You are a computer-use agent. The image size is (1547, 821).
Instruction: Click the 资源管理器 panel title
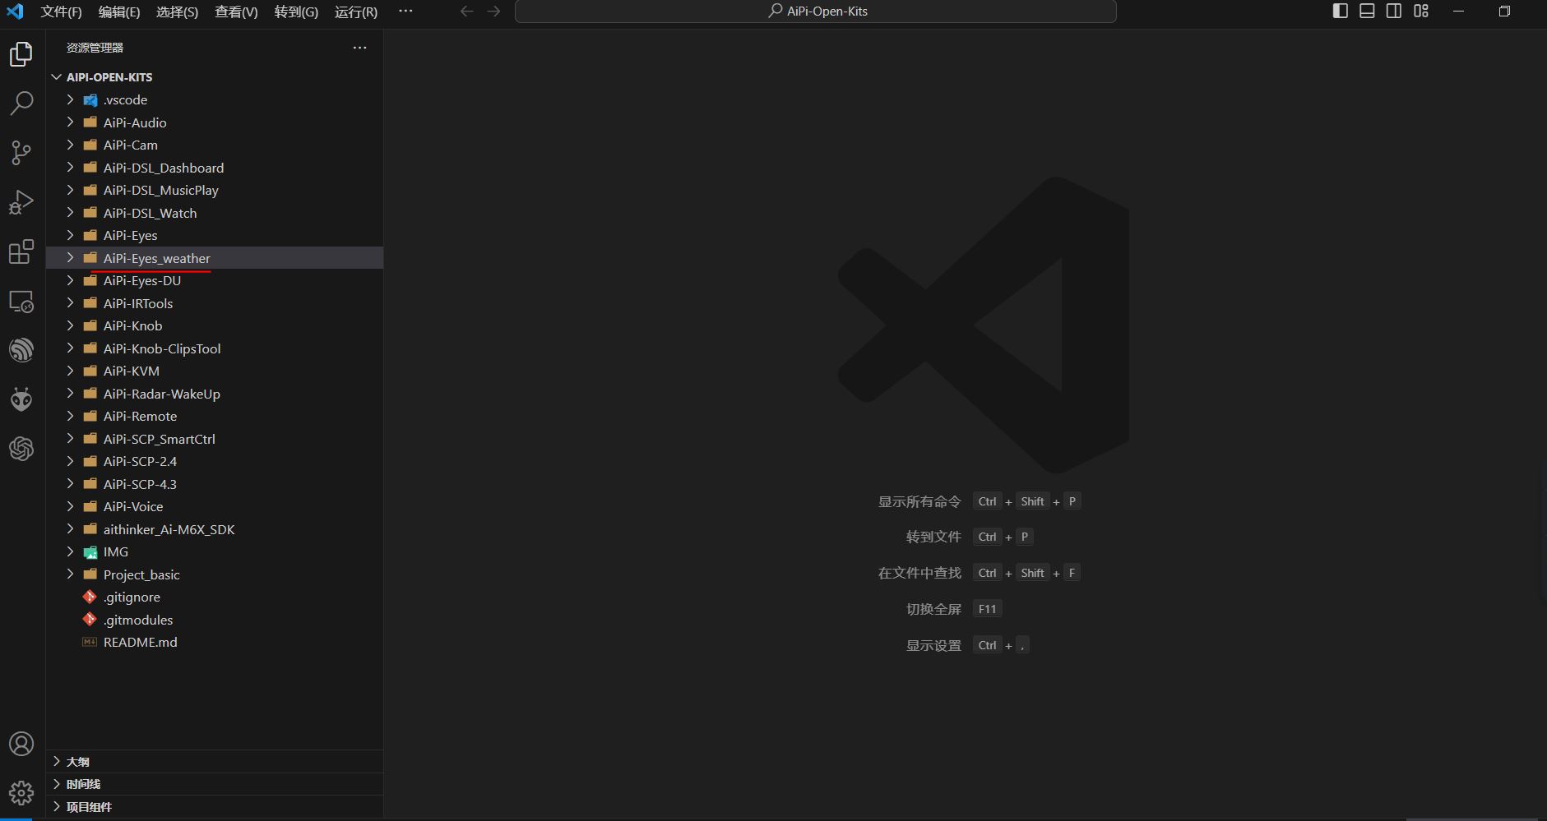click(95, 48)
